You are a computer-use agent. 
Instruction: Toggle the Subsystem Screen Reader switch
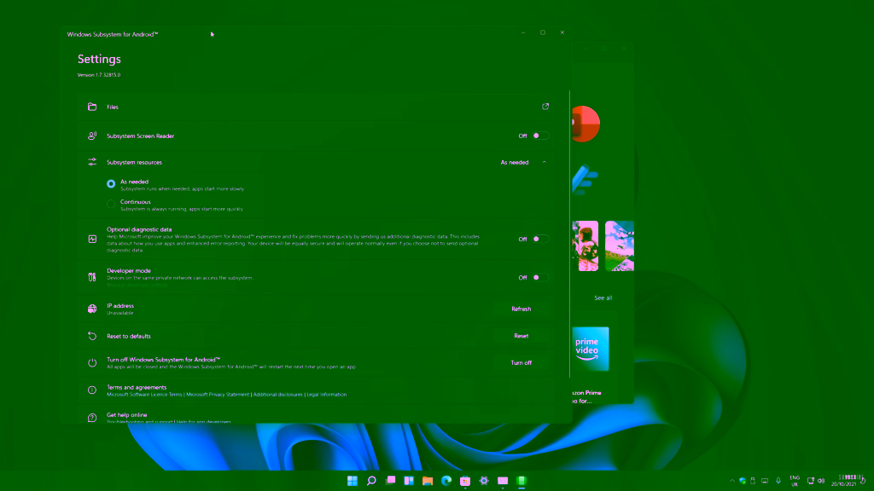[x=539, y=136]
